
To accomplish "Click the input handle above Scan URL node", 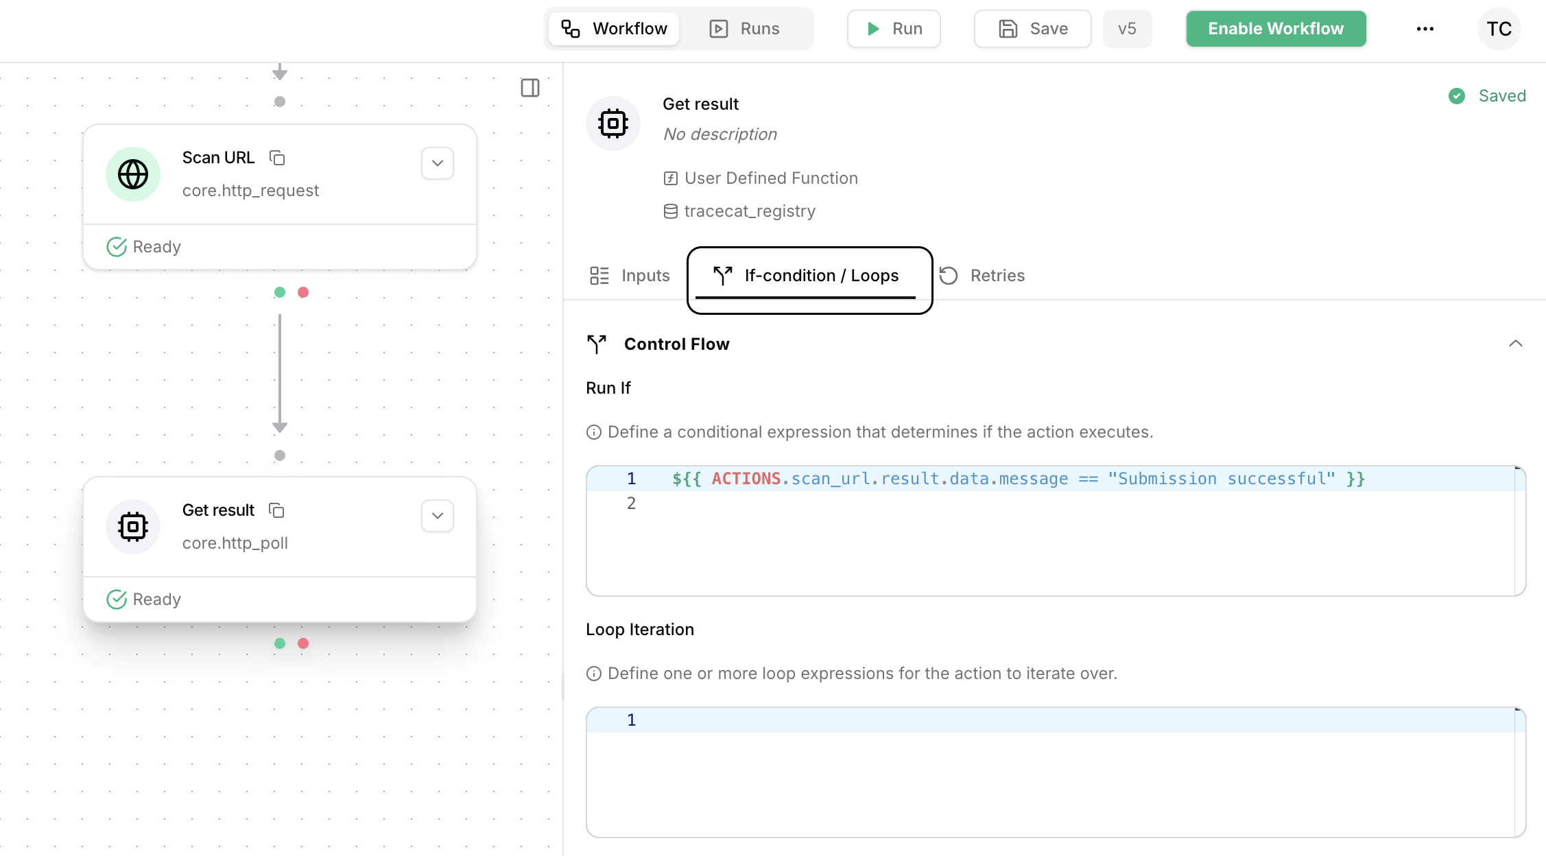I will coord(280,102).
